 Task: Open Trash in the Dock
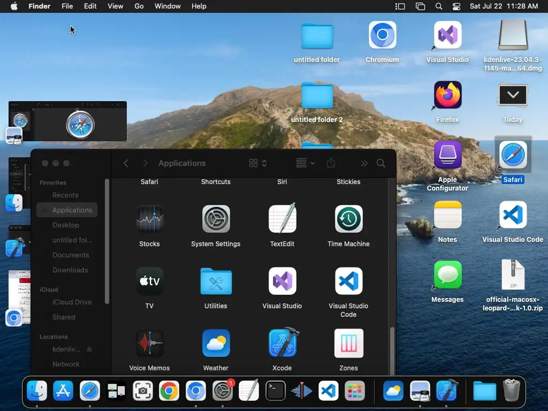[511, 391]
